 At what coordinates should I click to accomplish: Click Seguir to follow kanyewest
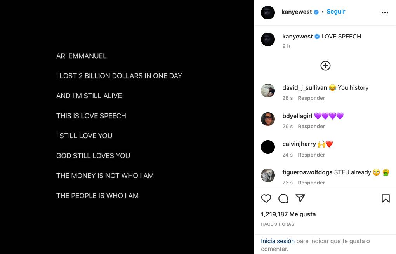click(x=335, y=12)
